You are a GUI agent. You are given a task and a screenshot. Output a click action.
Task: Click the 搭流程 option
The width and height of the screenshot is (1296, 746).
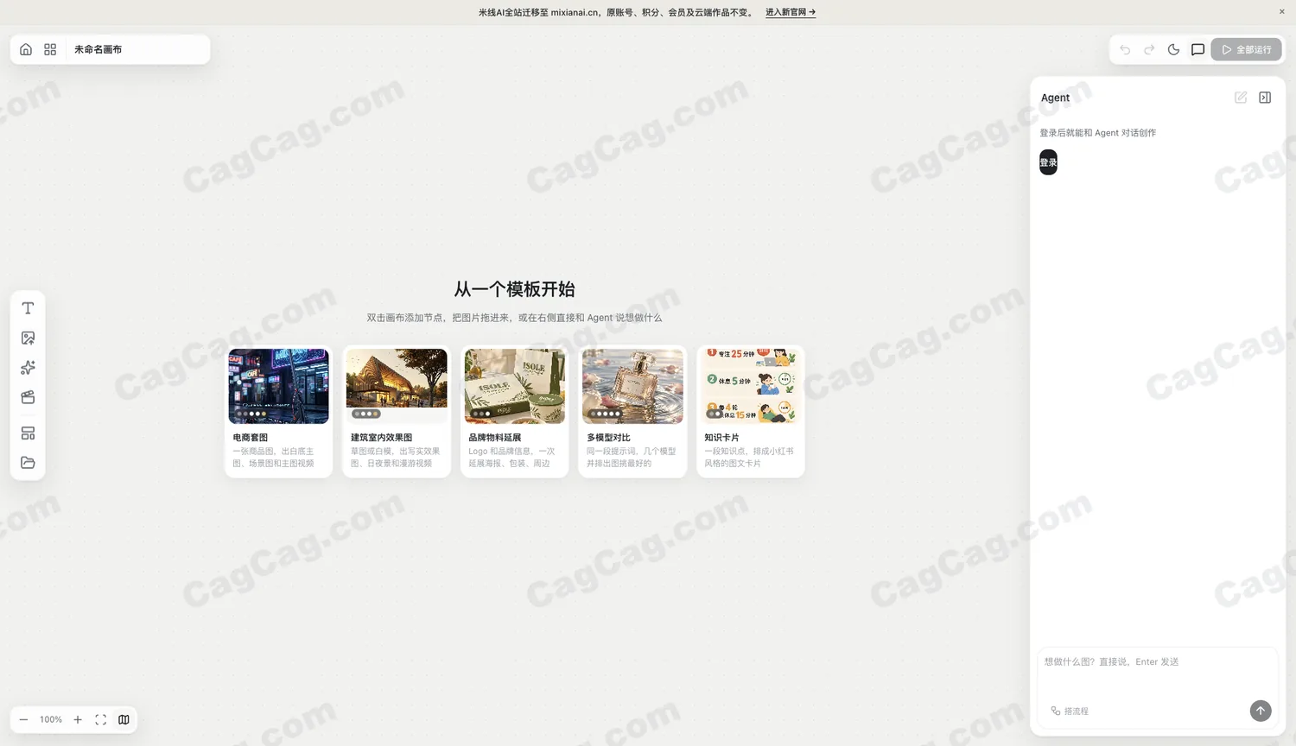[x=1070, y=711]
